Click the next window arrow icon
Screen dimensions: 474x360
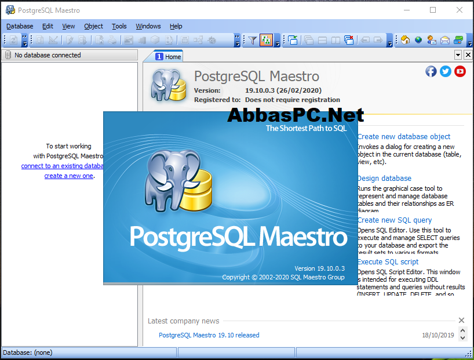point(378,40)
